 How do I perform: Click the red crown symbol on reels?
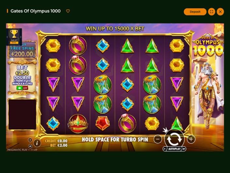pos(78,124)
